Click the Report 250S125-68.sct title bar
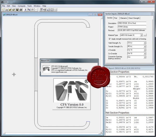156x137 pixels. (x=129, y=68)
